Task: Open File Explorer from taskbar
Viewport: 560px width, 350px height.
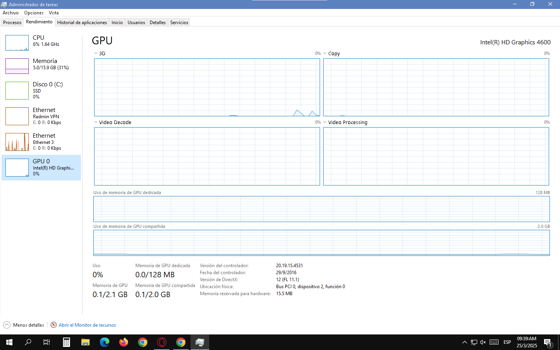Action: 86,342
